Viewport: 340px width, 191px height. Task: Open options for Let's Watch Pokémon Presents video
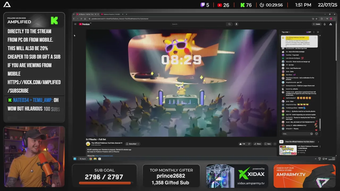320,146
